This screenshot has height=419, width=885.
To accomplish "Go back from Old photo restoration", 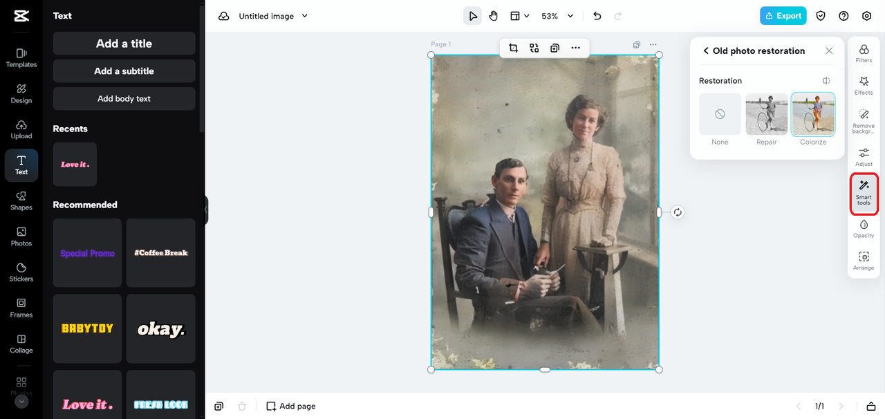I will click(x=706, y=51).
